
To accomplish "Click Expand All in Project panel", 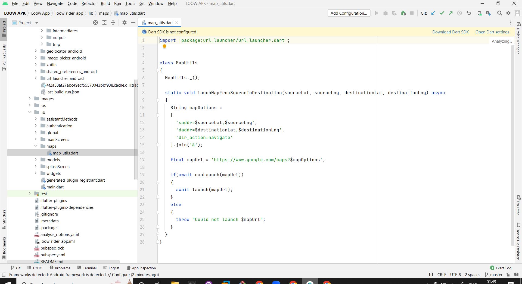I will [104, 23].
